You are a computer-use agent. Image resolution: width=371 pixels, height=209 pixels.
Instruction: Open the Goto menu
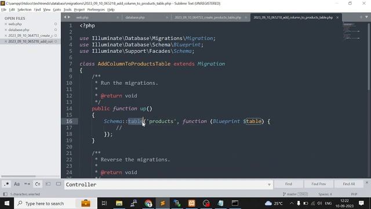click(x=57, y=10)
